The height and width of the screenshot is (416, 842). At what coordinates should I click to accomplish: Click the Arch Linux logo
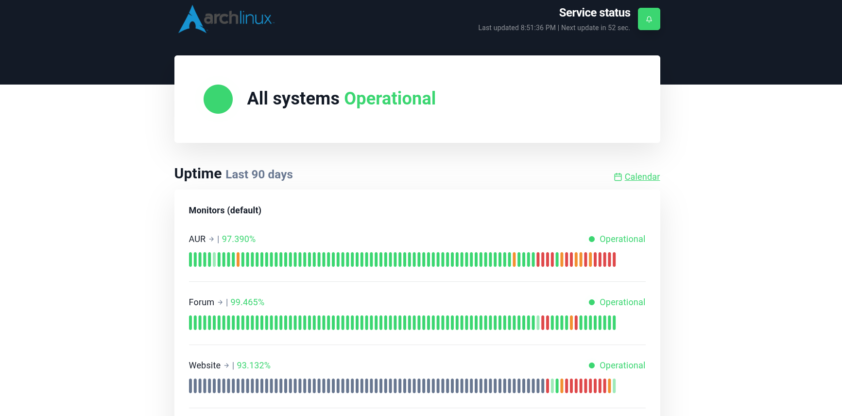(x=226, y=19)
